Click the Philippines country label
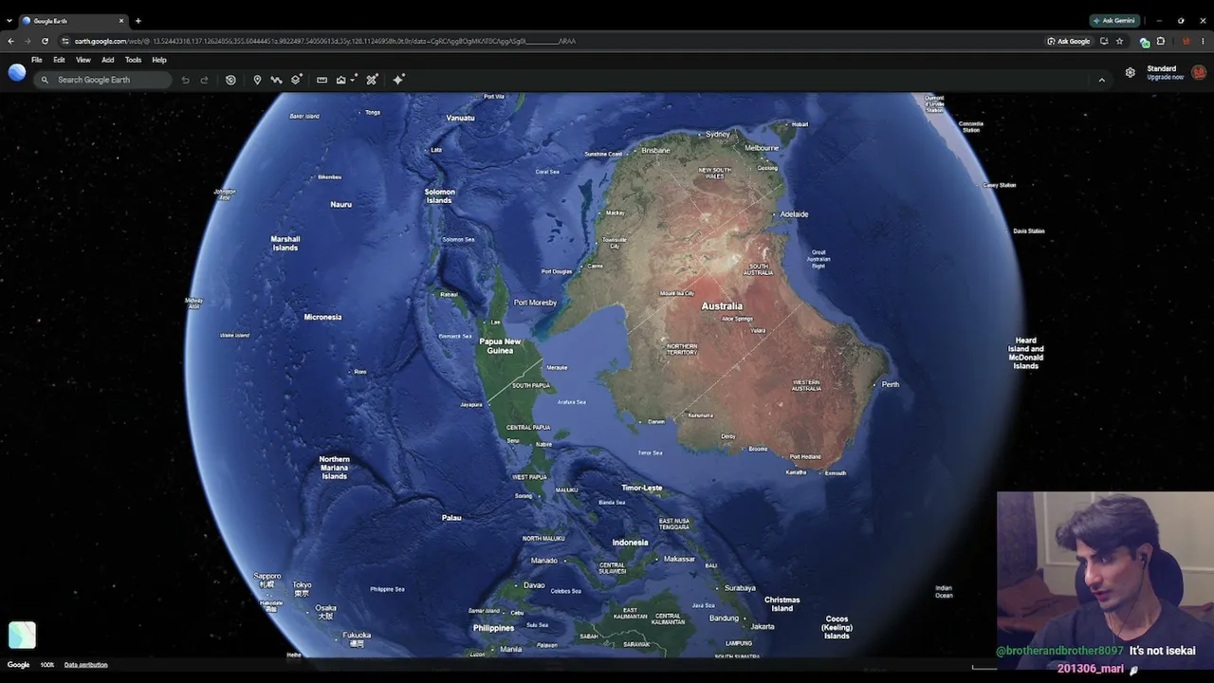The height and width of the screenshot is (683, 1214). [x=493, y=628]
